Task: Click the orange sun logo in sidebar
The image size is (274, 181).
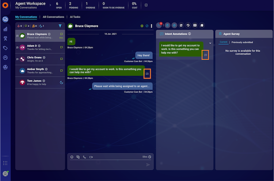Action: tap(5, 5)
